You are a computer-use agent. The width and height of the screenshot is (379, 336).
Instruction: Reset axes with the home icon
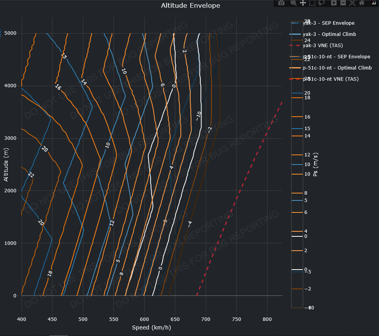(362, 3)
